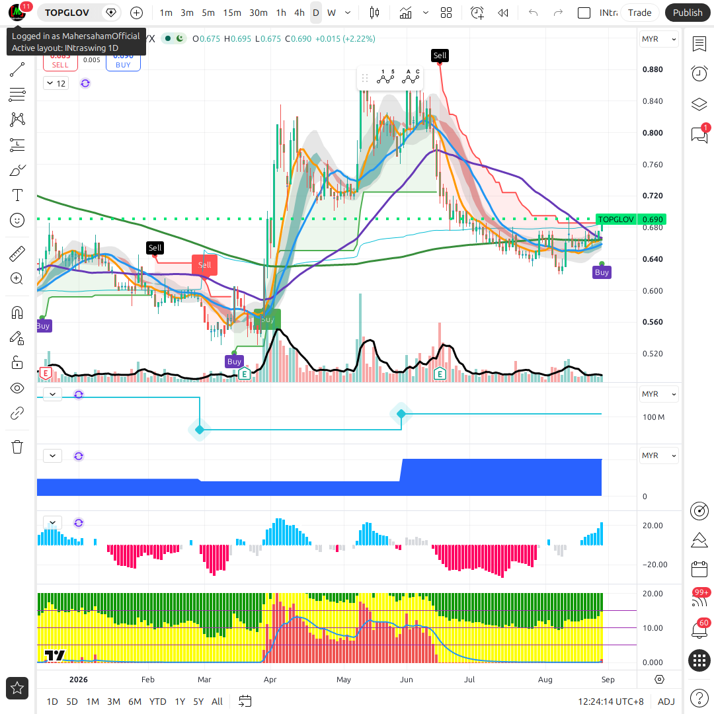Open the alerts clock icon
714x714 pixels.
(699, 73)
